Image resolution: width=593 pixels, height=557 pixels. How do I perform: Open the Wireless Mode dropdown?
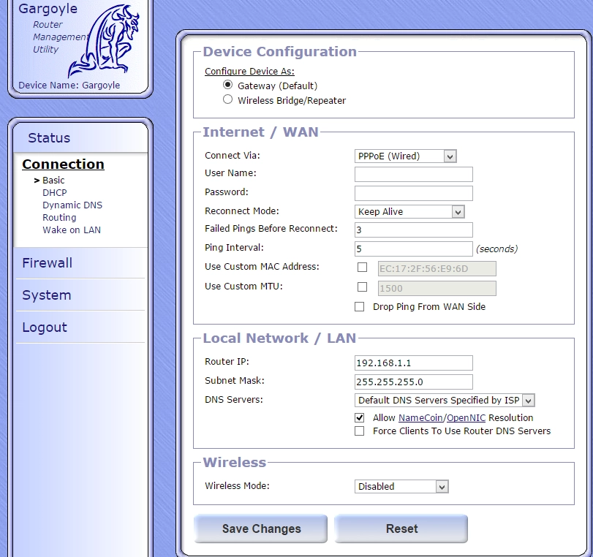pyautogui.click(x=401, y=486)
